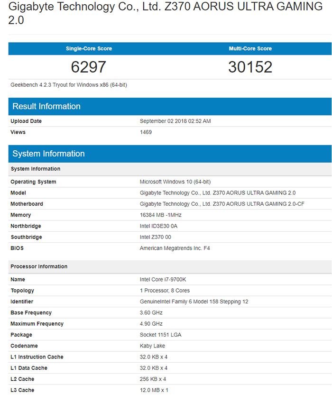Select Microsoft Windows 10 (64-bit) value
Screen dimensions: 332x403
[x=175, y=182]
